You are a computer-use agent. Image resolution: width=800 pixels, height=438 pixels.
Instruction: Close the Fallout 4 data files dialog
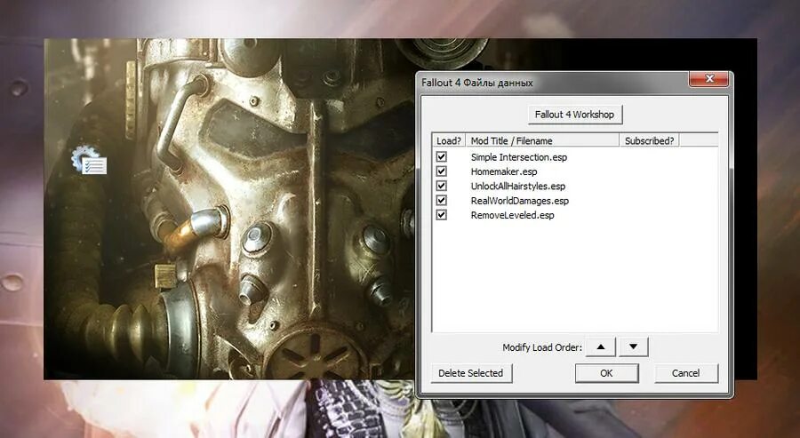click(708, 78)
